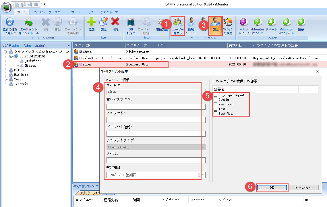Viewport: 327px width, 207px height.
Task: Open the iMonitor Webサイト icon
Action: click(286, 22)
